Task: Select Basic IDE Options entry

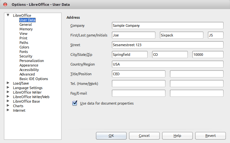Action: tap(34, 79)
